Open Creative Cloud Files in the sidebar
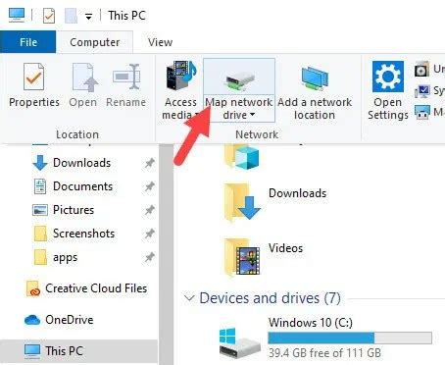 (x=86, y=288)
